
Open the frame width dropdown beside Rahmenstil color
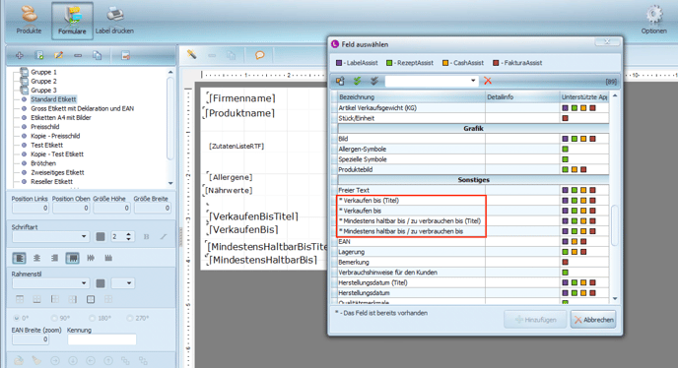pyautogui.click(x=129, y=283)
